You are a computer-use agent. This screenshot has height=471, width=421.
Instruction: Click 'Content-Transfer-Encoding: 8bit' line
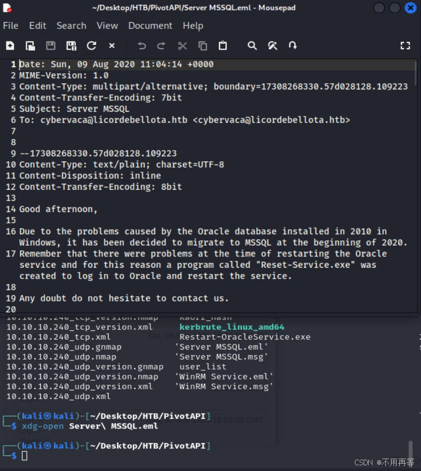101,187
